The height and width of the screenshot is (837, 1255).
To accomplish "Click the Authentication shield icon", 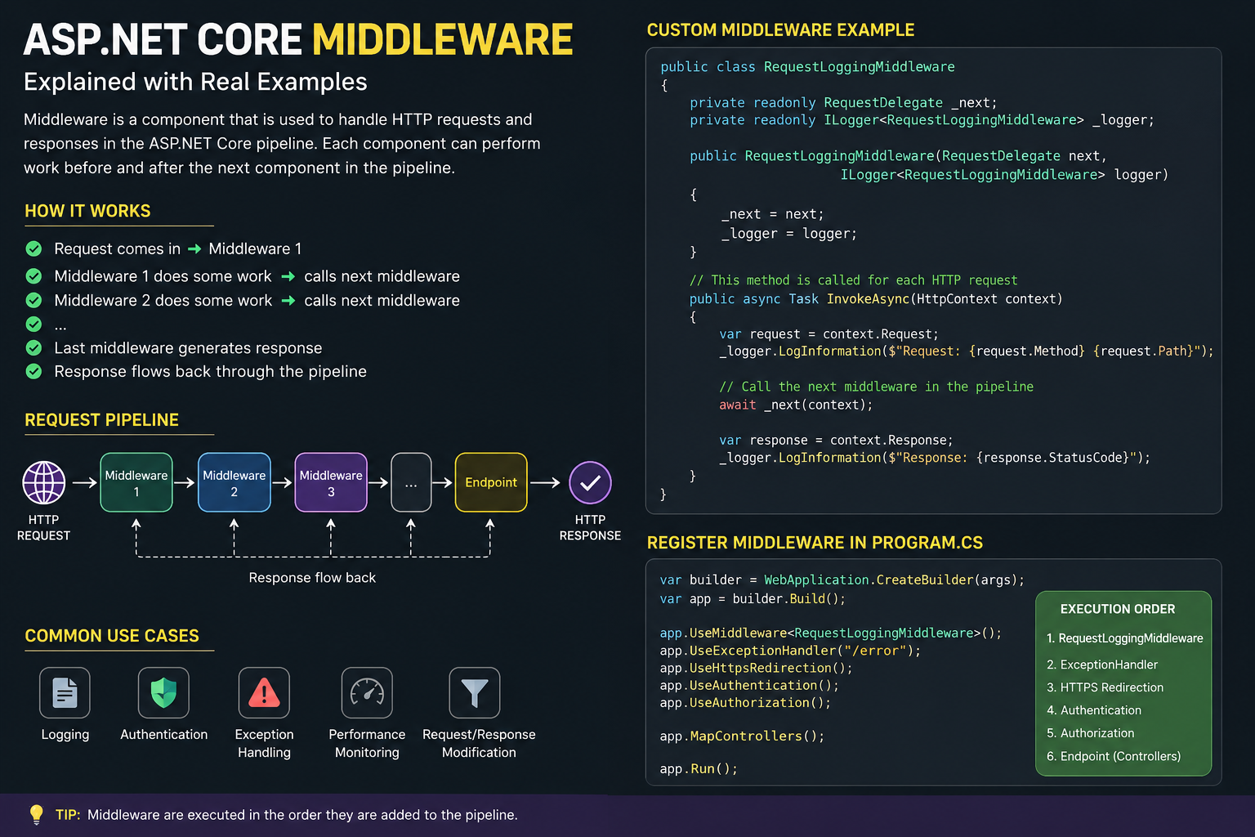I will point(163,692).
